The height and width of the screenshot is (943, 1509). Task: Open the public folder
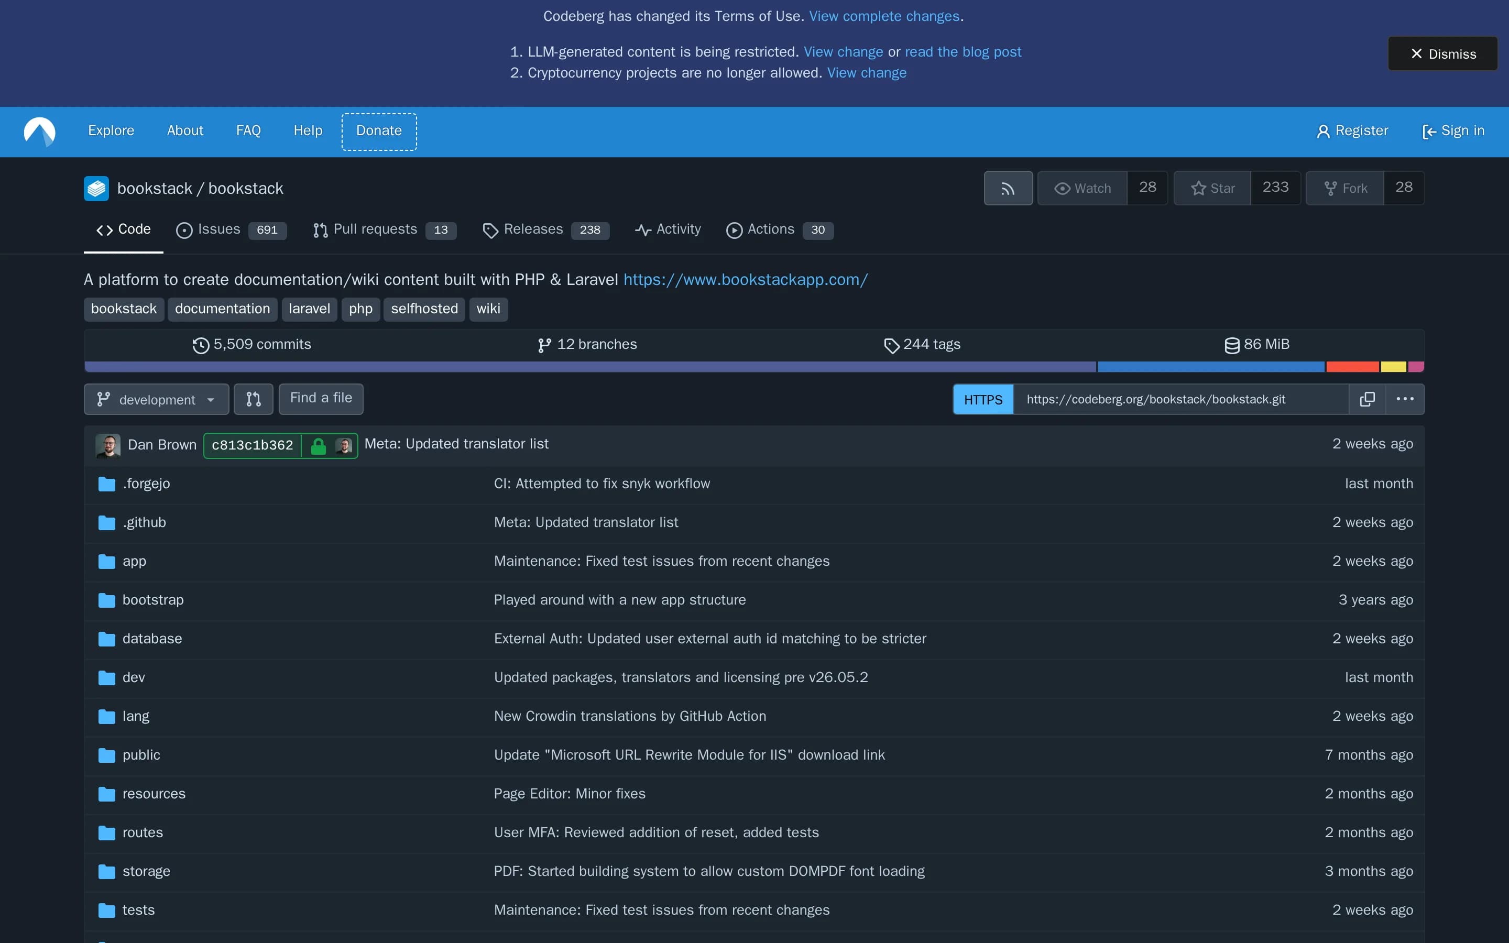click(141, 754)
